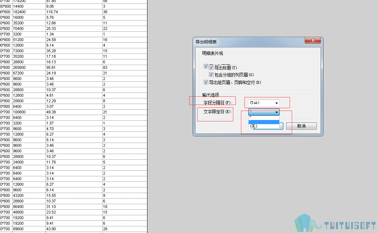Screen dimensions: 378x233
Task: Select the cell containing 116.74
Action: pos(74,12)
